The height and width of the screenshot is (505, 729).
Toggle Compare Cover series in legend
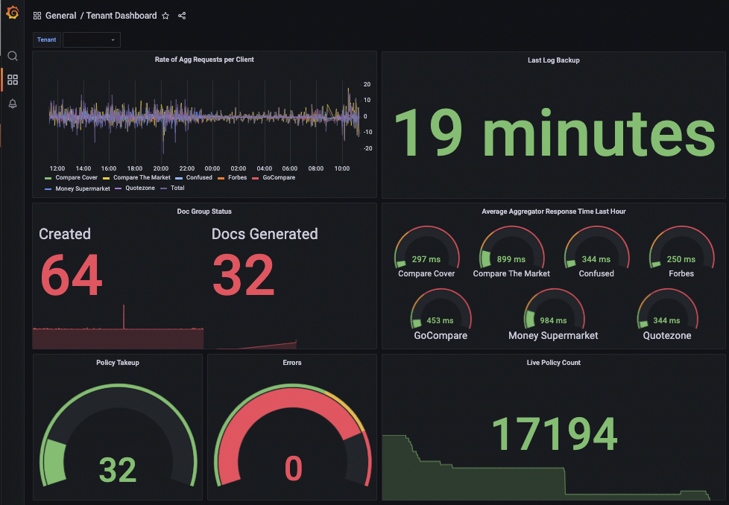(x=76, y=177)
